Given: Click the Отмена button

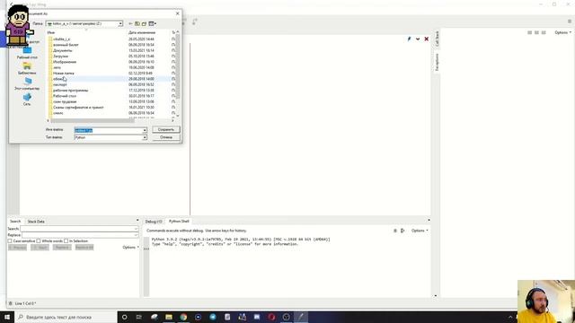Looking at the screenshot, I should click(x=165, y=137).
